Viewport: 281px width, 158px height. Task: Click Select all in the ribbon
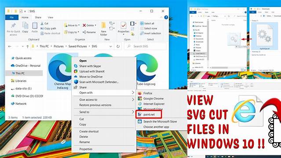click(x=147, y=23)
